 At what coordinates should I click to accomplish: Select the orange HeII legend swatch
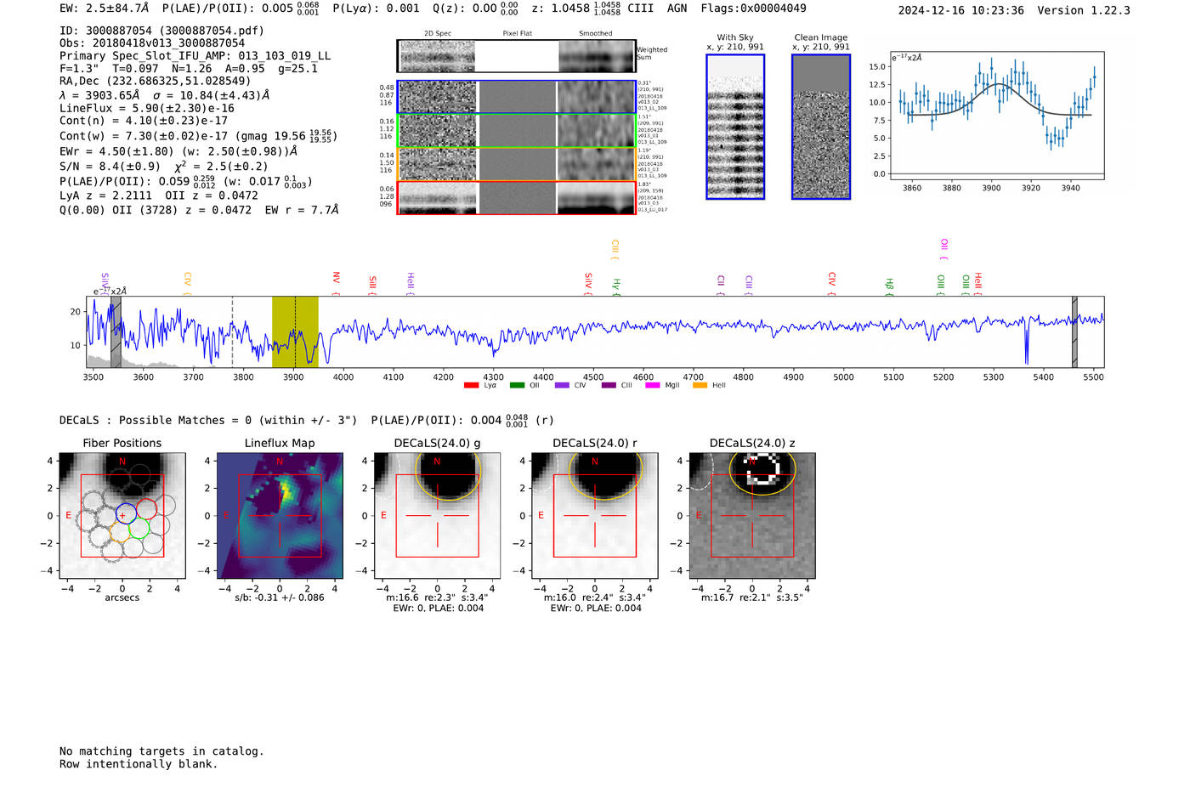pyautogui.click(x=700, y=385)
